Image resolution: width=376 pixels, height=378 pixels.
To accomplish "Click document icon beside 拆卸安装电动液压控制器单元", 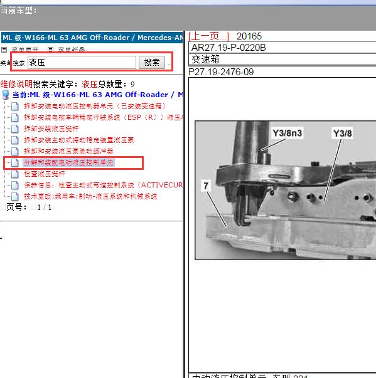I will pyautogui.click(x=14, y=106).
